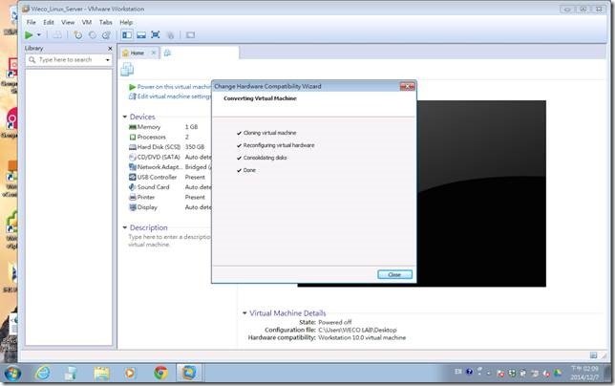Open Windows Explorer folder in taskbar

click(101, 373)
